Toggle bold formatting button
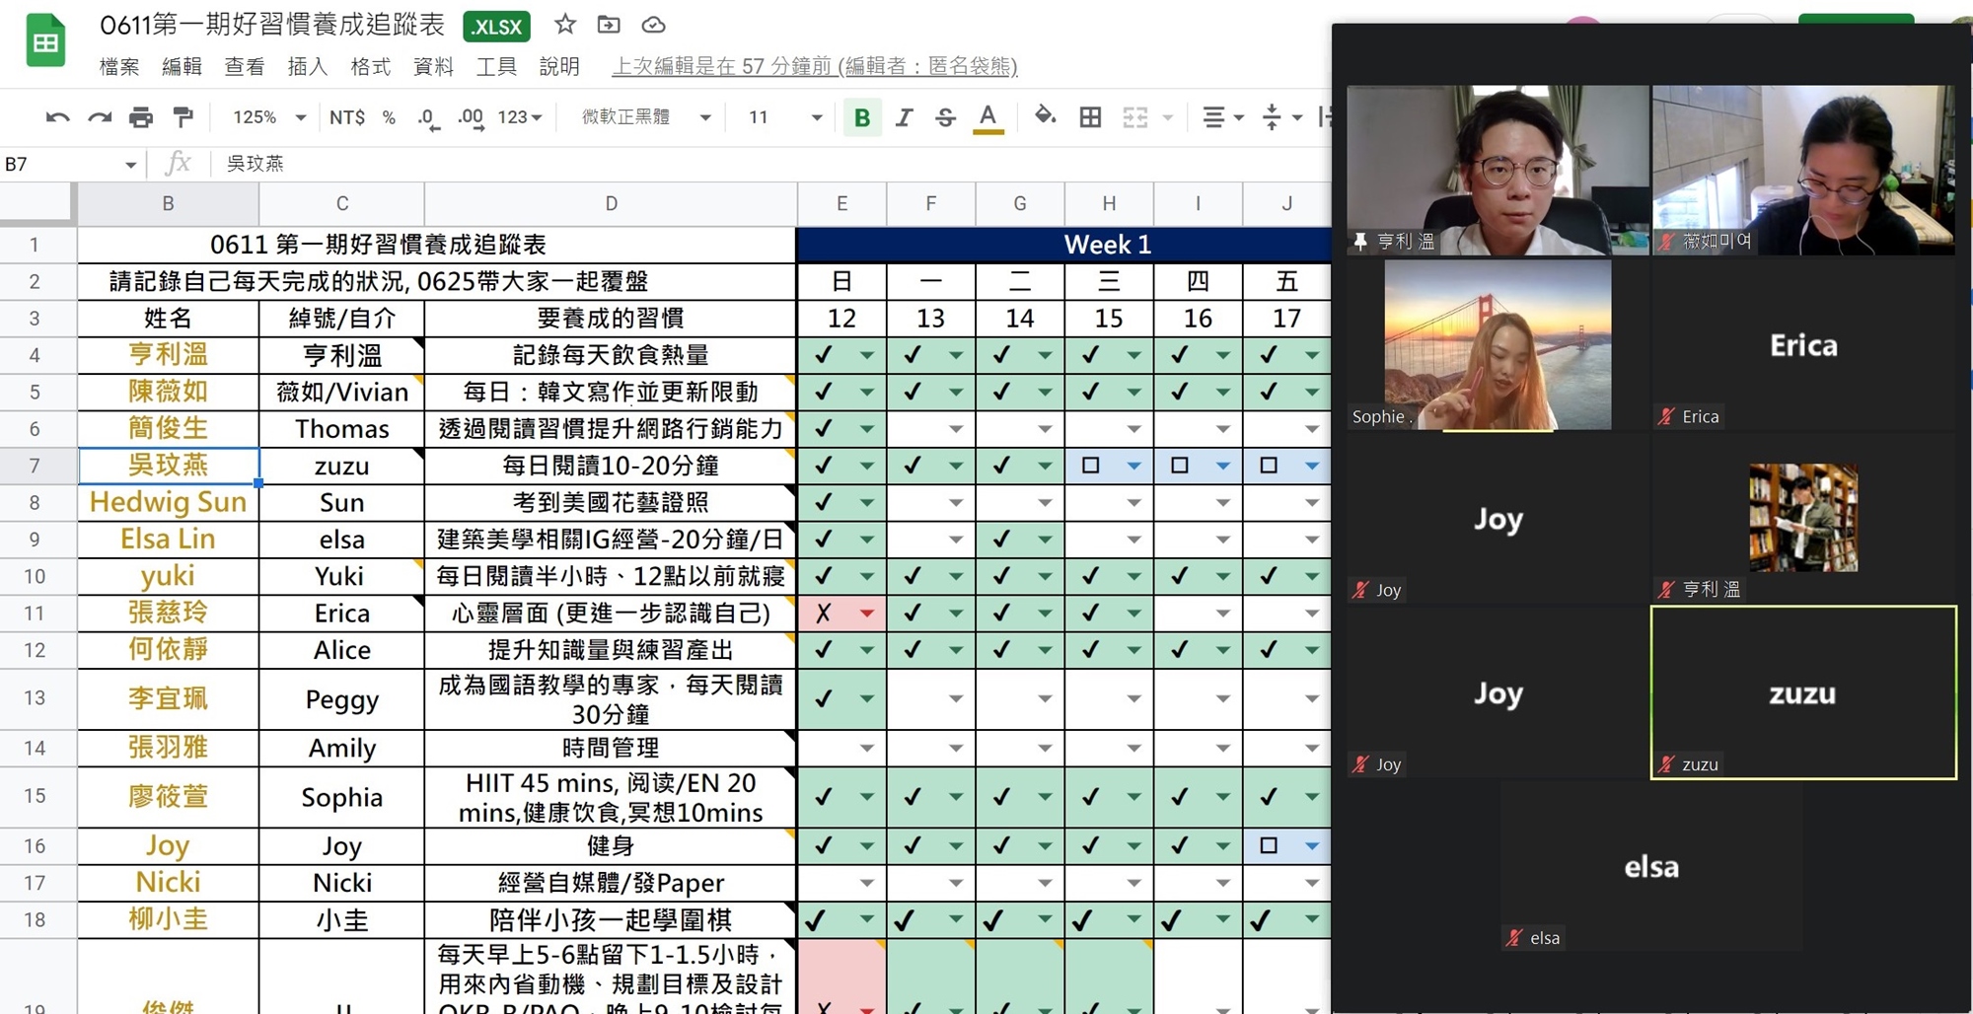 point(861,117)
